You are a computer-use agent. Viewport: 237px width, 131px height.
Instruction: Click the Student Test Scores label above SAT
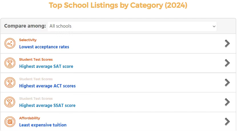36,59
